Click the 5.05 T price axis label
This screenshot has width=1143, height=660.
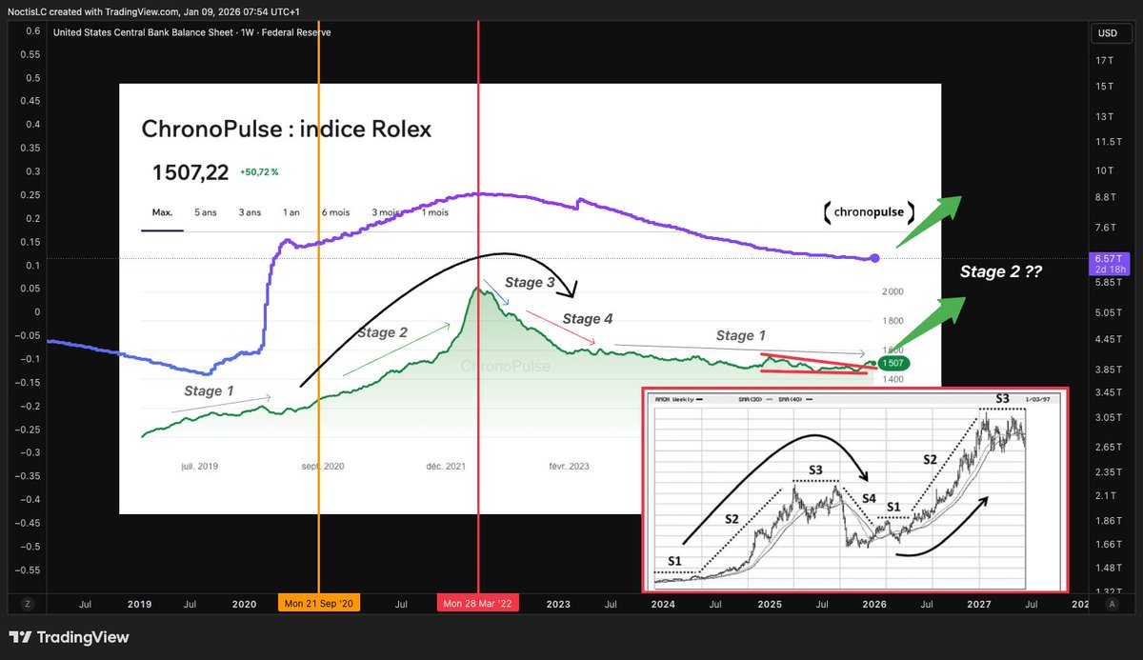[x=1108, y=311]
